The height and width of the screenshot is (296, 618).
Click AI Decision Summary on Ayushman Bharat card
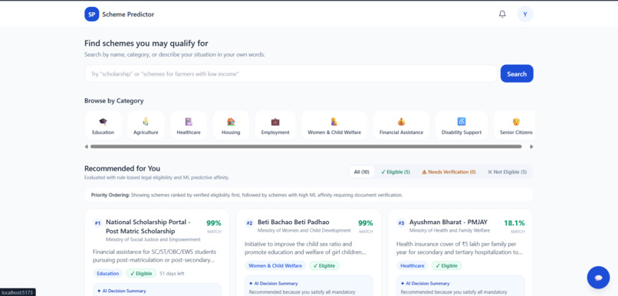425,283
